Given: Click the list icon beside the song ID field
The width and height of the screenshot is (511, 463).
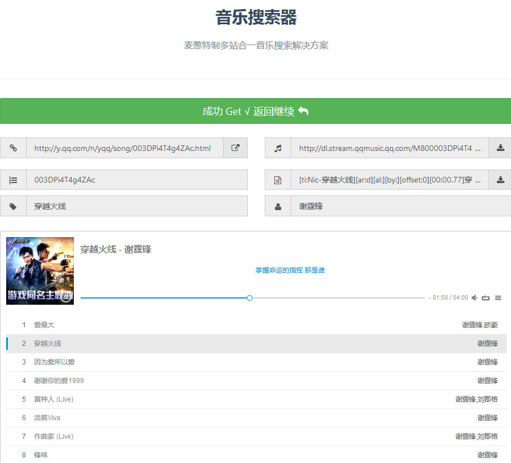Looking at the screenshot, I should (x=12, y=179).
